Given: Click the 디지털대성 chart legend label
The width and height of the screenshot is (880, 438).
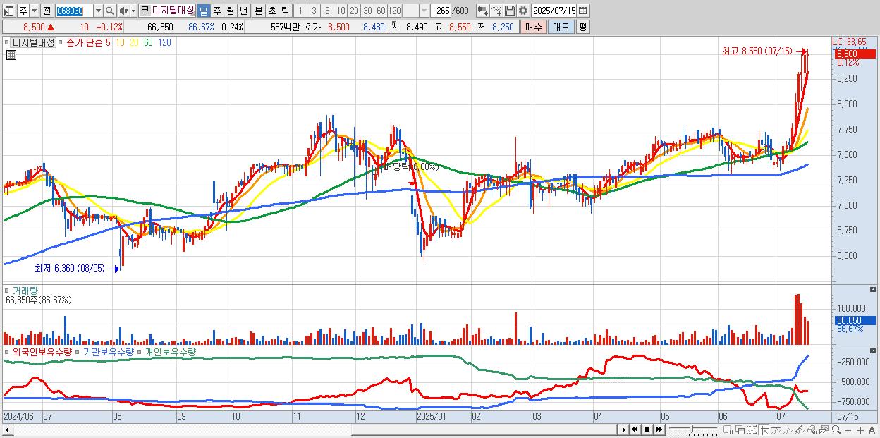Looking at the screenshot, I should point(33,42).
